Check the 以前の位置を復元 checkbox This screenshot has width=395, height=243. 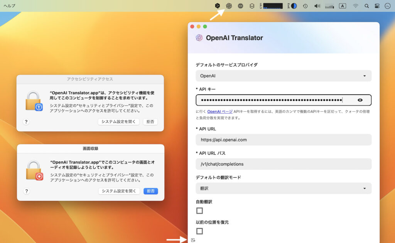199,231
